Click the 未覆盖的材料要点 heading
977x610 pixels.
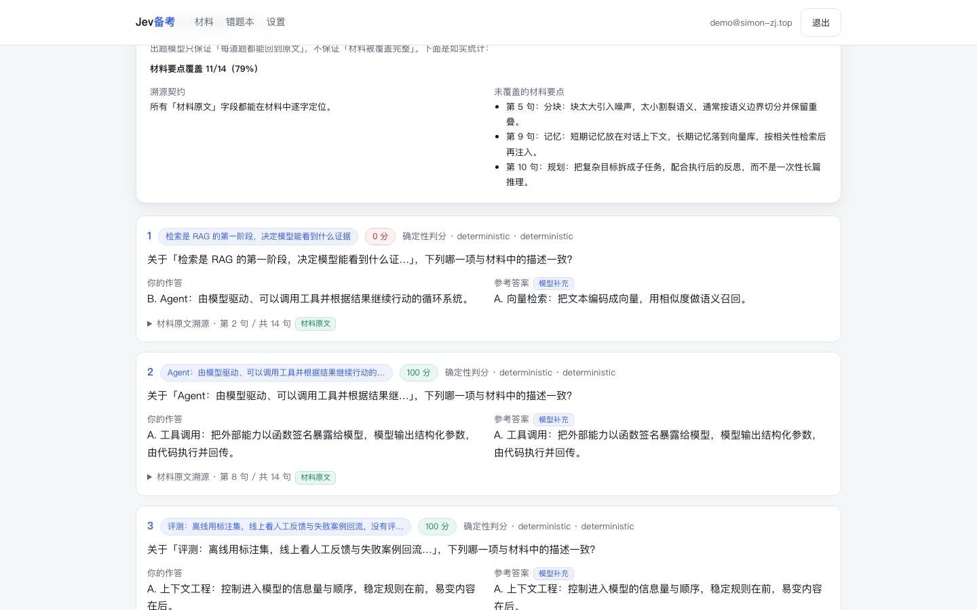(529, 92)
